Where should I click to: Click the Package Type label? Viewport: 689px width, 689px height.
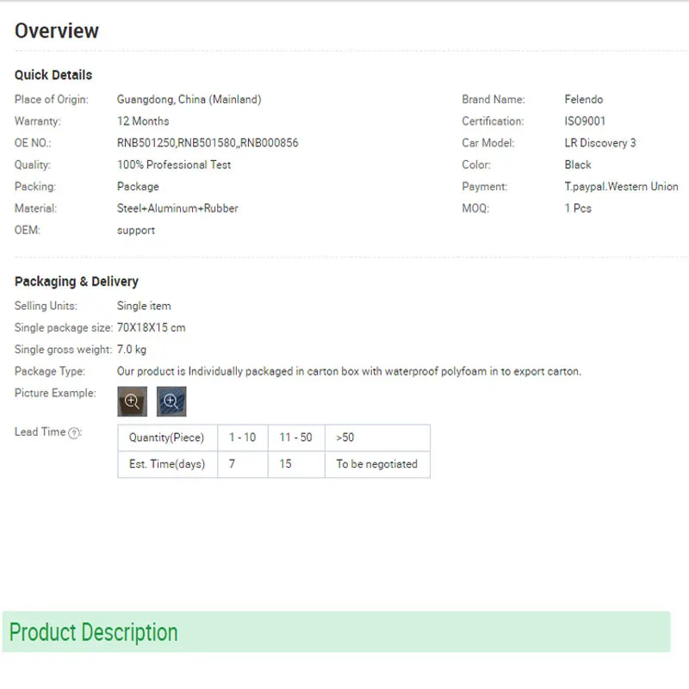(x=50, y=371)
